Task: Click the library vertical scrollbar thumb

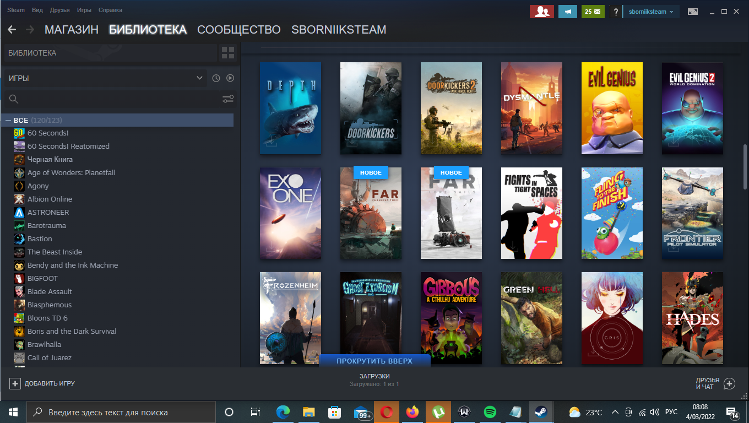Action: pyautogui.click(x=745, y=167)
